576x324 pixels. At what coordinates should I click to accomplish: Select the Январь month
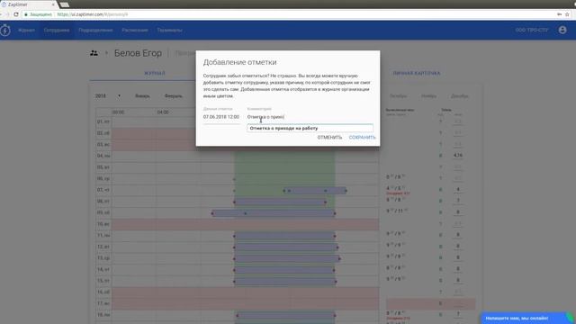(x=142, y=96)
